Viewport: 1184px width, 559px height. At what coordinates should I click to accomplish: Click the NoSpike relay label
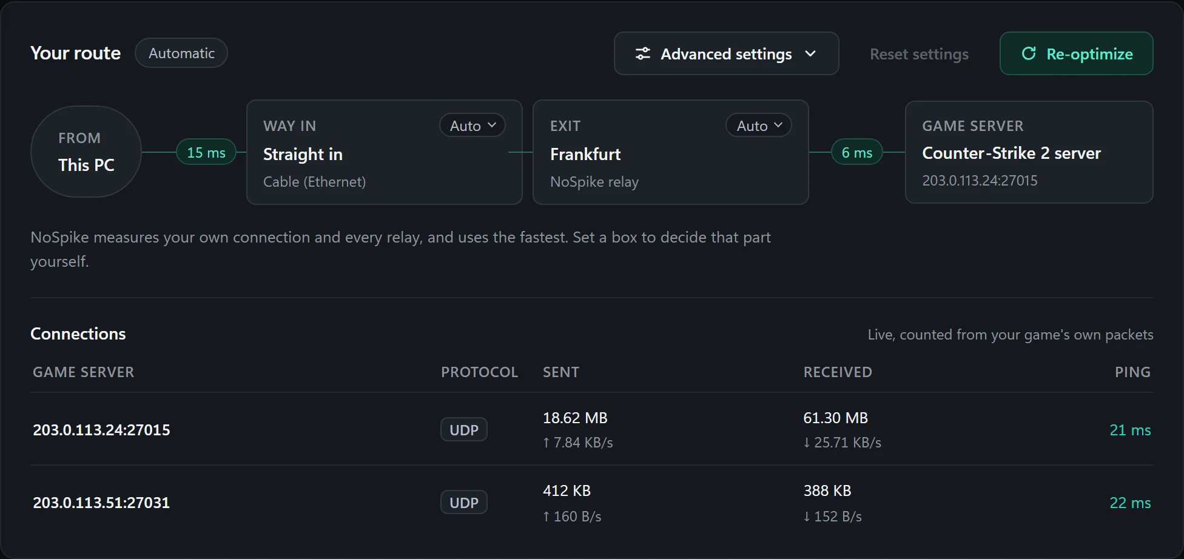pos(594,182)
